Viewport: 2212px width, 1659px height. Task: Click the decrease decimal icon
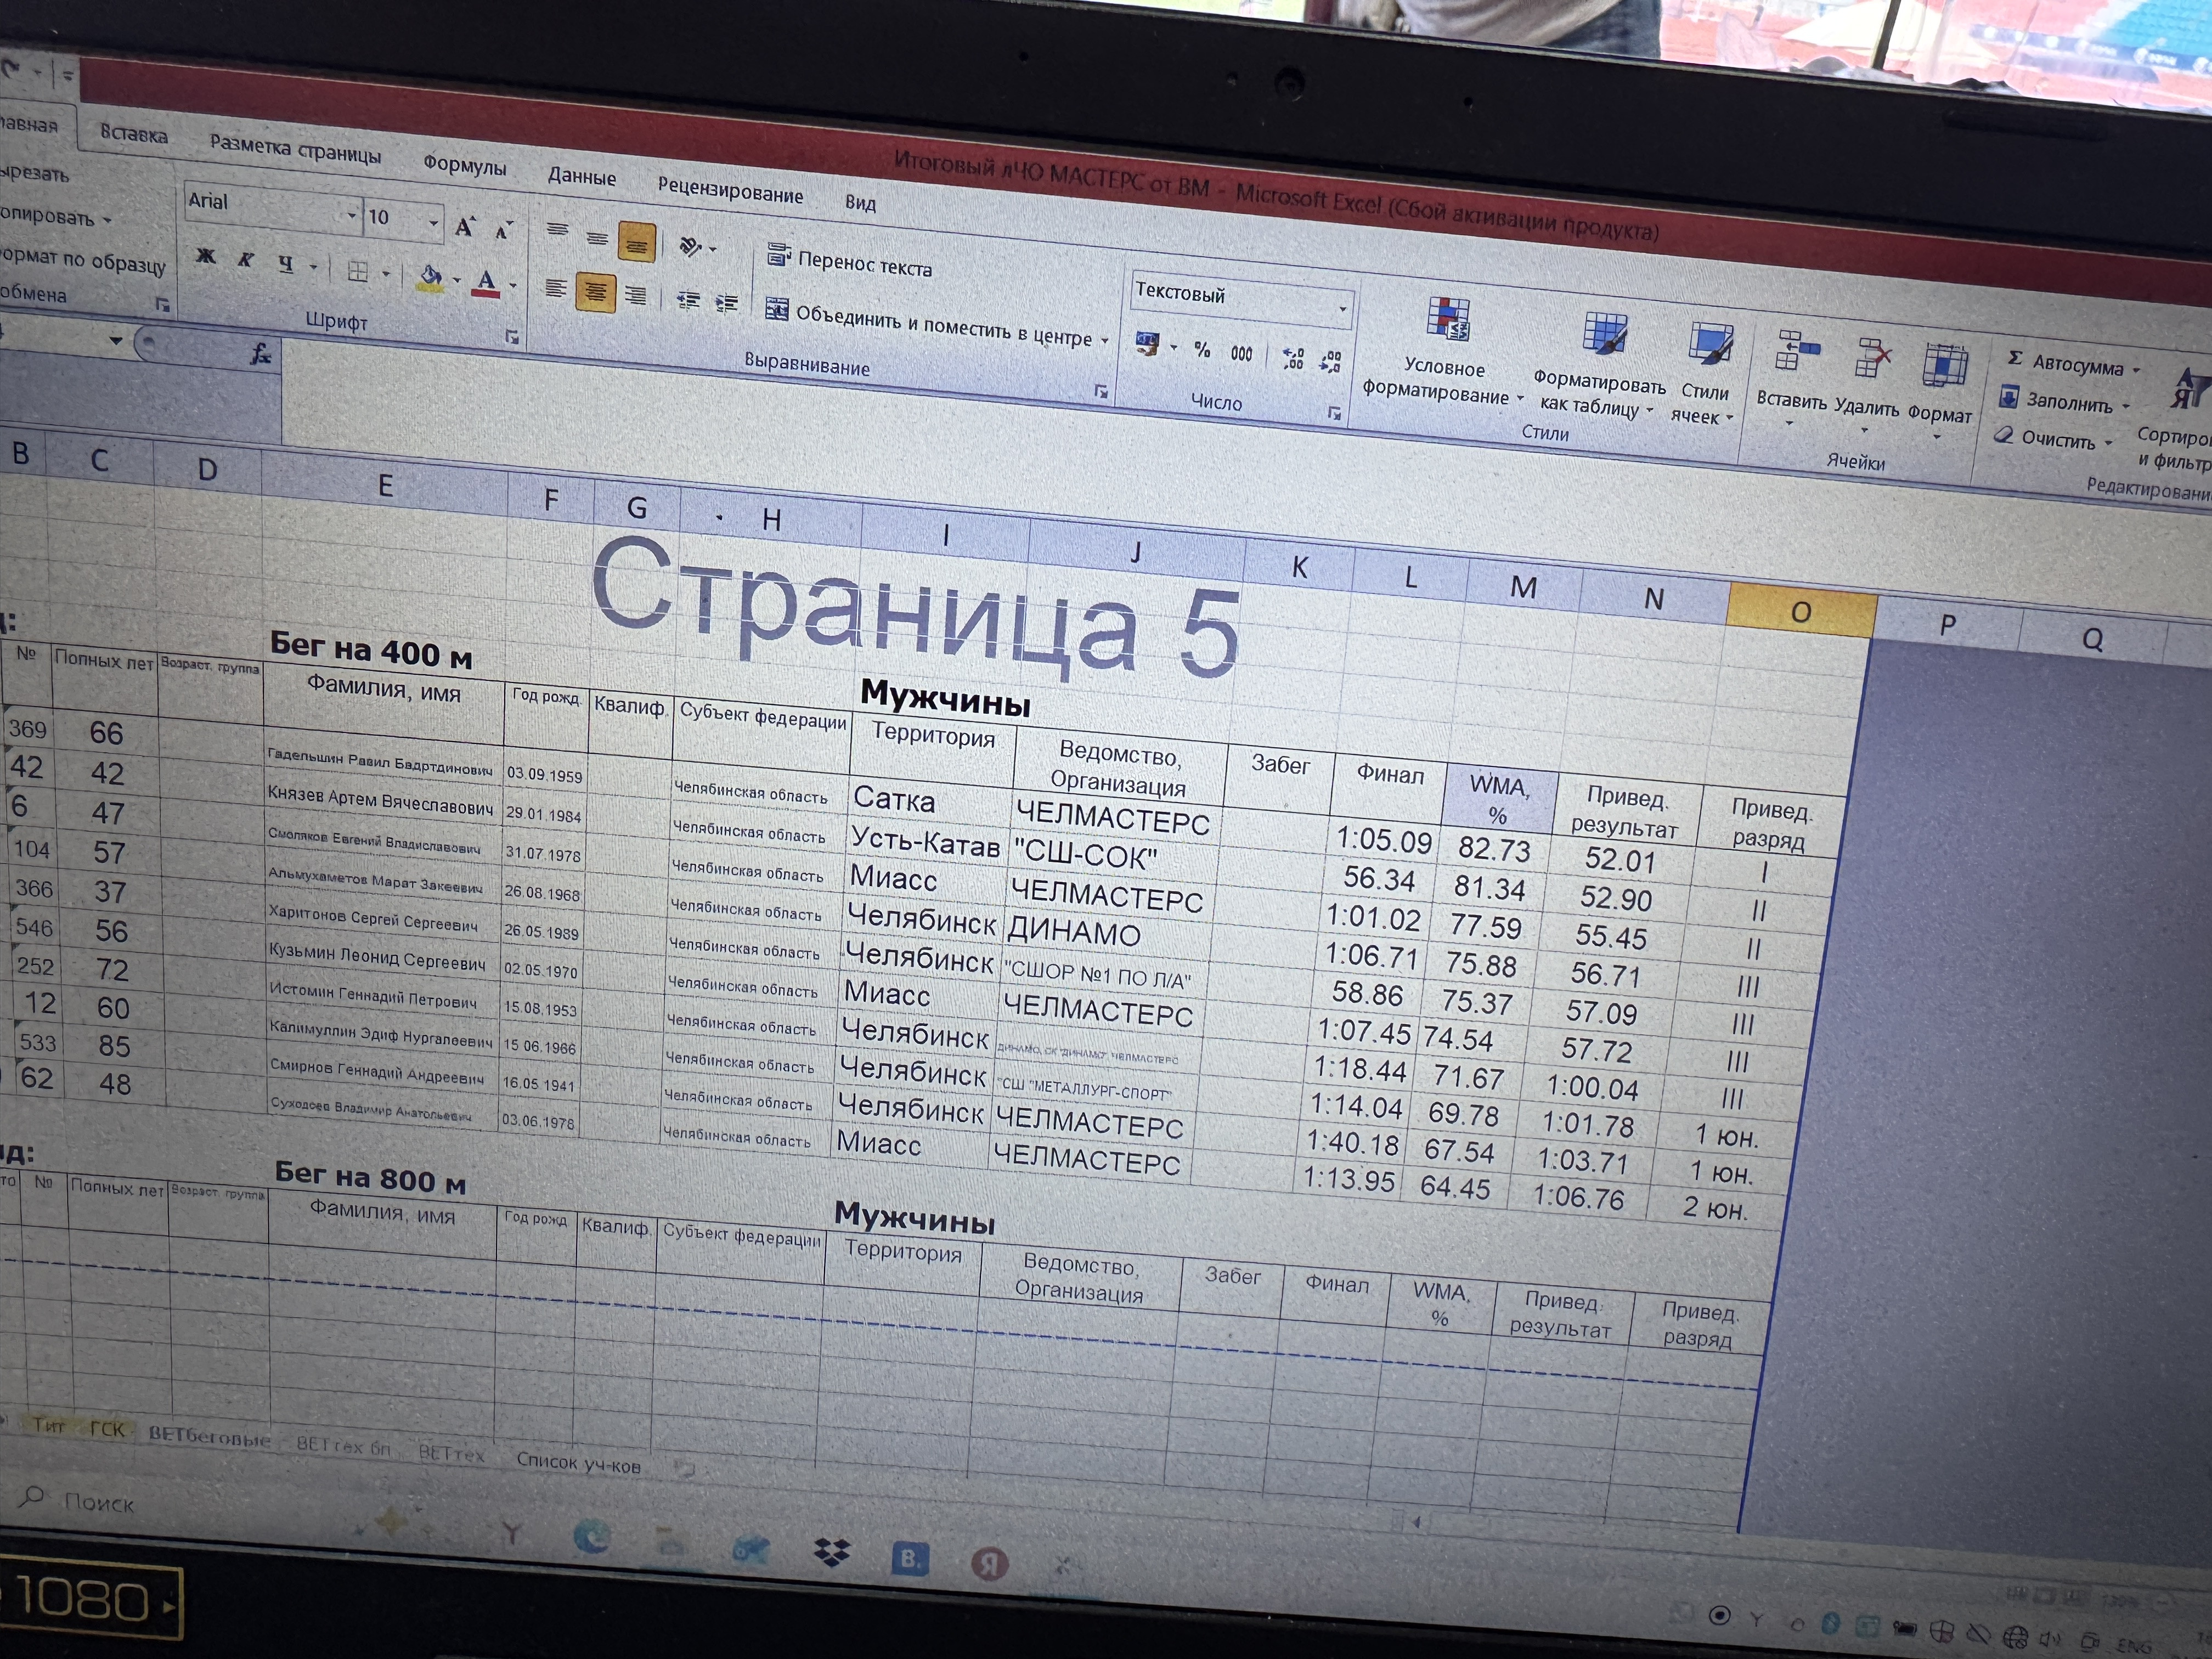(x=1330, y=362)
